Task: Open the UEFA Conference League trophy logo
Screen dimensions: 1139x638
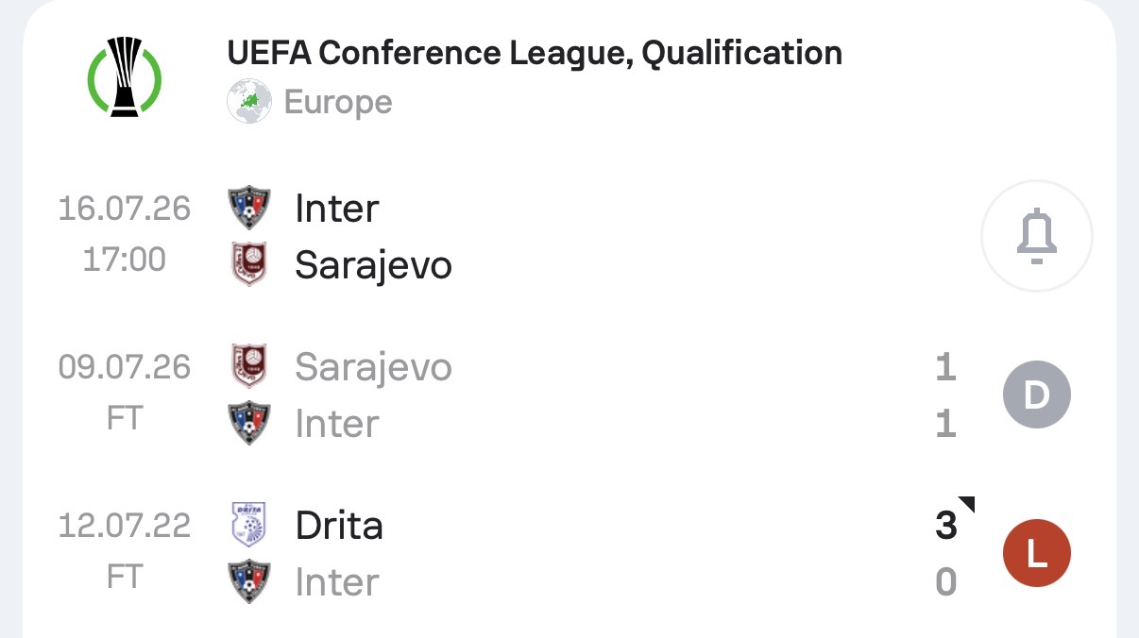Action: point(125,76)
